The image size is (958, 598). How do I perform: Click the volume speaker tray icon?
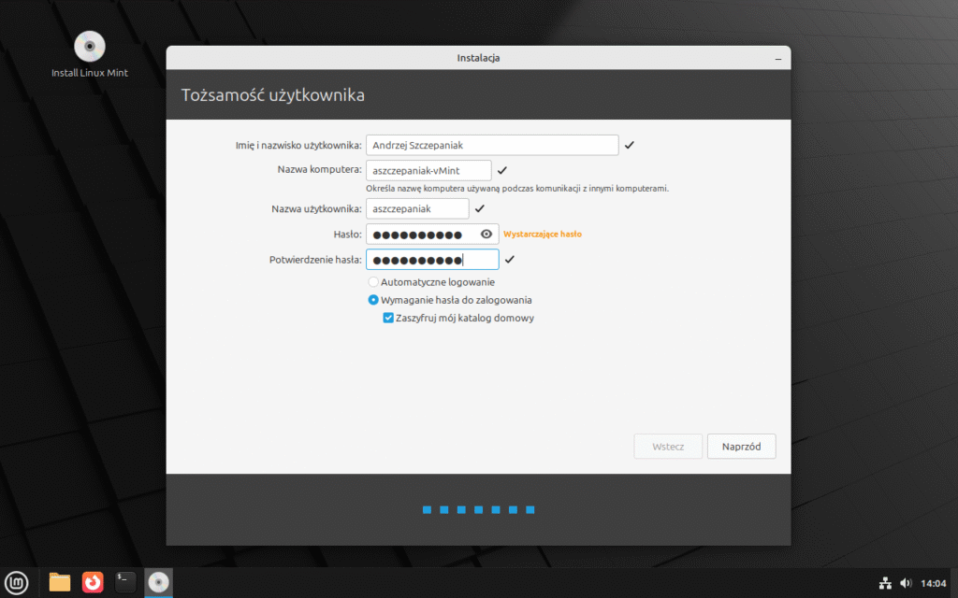point(906,583)
